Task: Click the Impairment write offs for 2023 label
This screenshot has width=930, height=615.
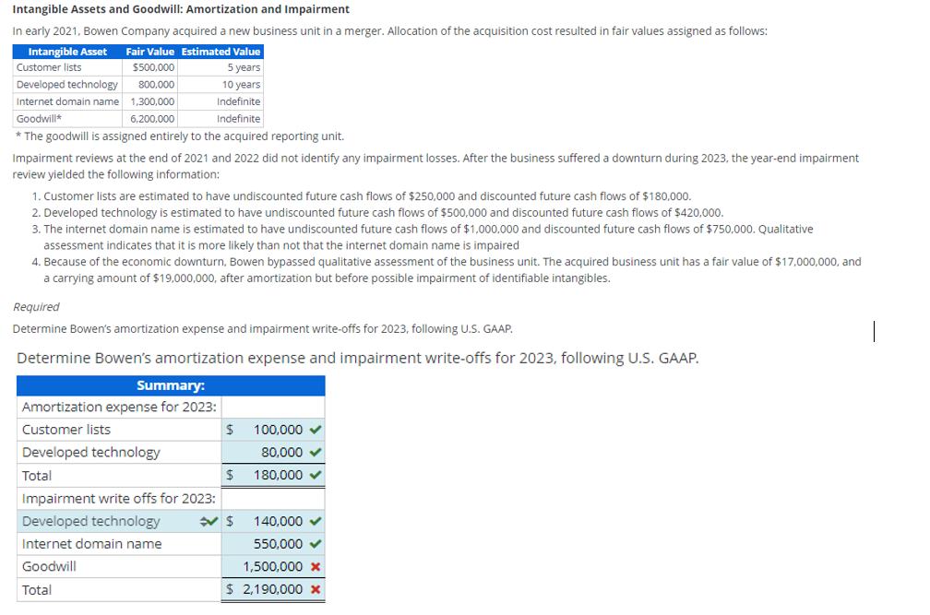Action: (x=118, y=498)
